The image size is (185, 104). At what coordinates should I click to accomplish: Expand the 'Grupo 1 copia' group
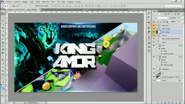157,29
